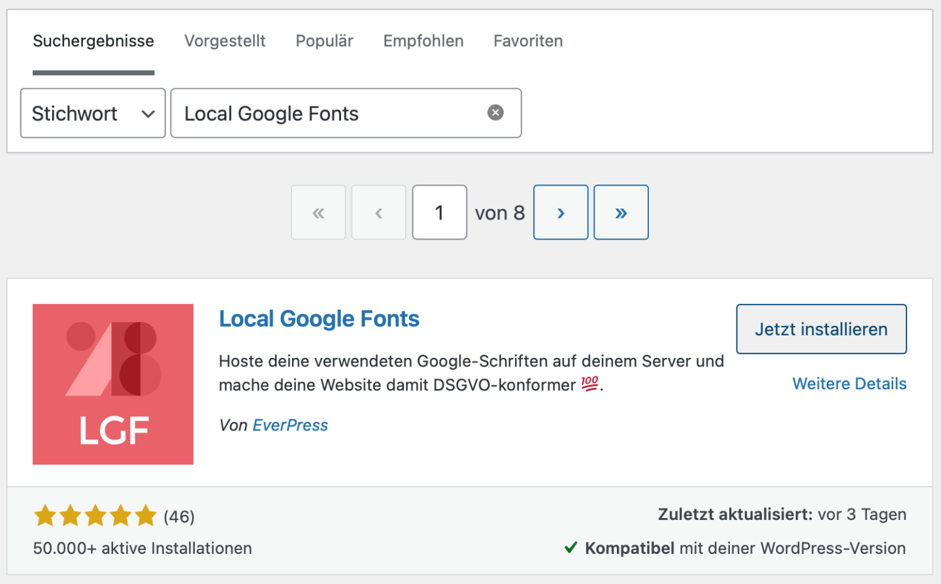Open Weitere Details for the plugin
This screenshot has height=584, width=941.
(x=850, y=383)
